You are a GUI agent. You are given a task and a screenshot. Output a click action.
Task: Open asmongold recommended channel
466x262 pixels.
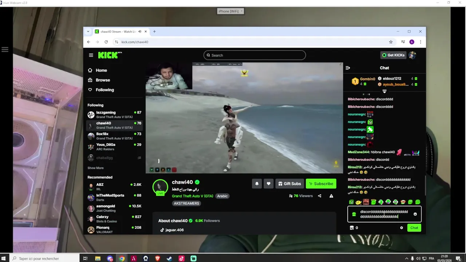pyautogui.click(x=114, y=208)
